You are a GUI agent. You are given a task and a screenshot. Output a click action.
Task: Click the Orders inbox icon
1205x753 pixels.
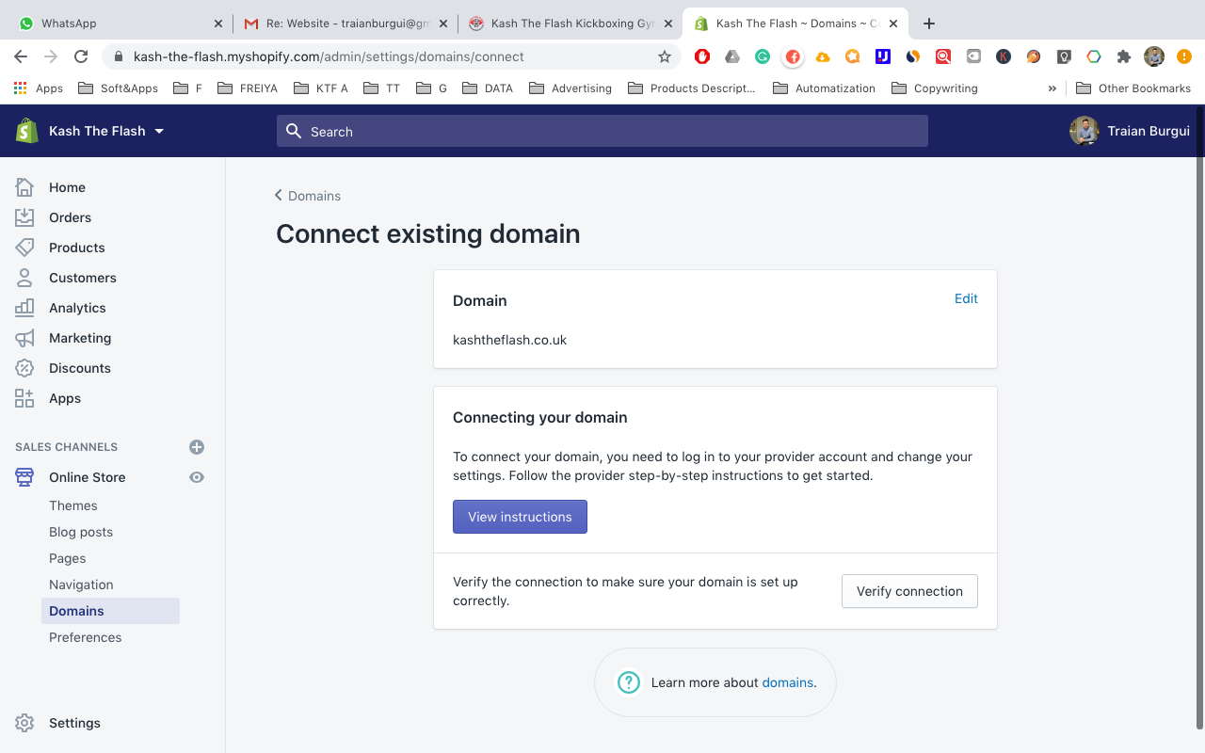pos(24,217)
